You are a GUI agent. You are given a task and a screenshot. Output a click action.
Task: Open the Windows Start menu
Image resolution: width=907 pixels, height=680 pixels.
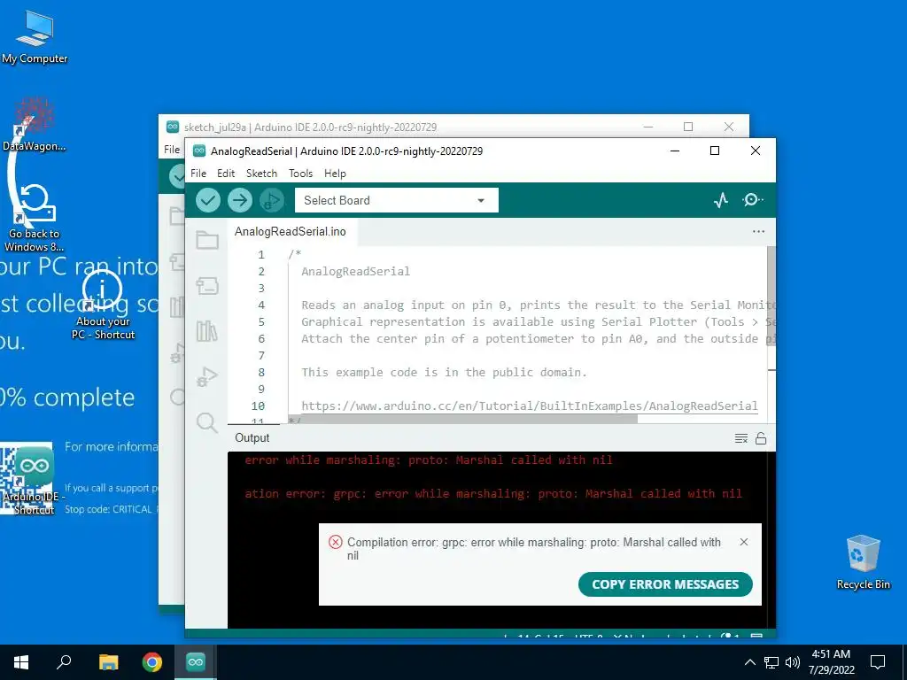[21, 662]
